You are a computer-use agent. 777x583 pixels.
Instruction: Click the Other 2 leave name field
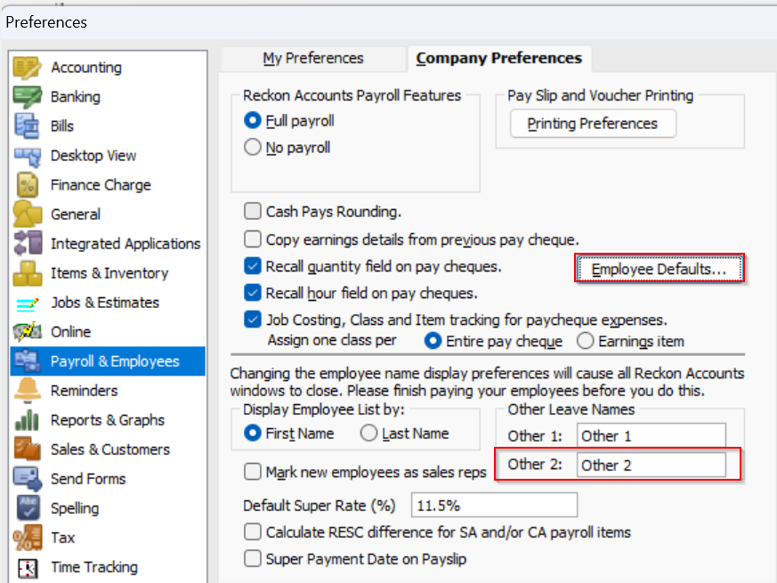click(x=652, y=465)
